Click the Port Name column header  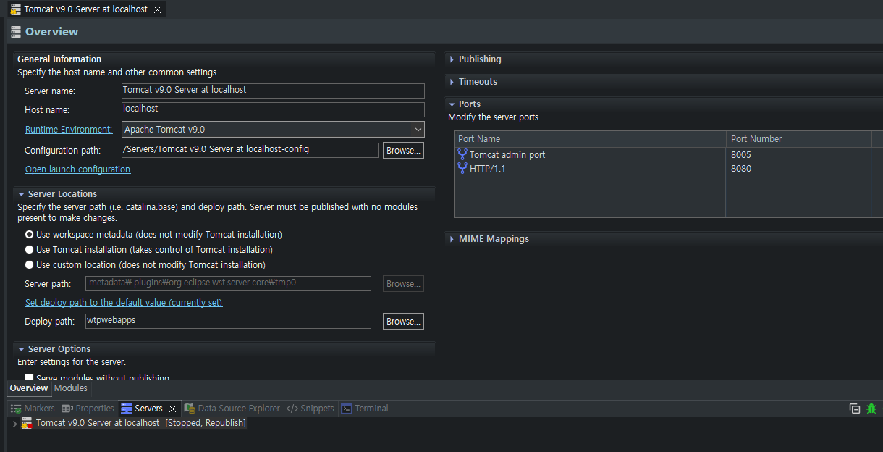click(x=590, y=139)
